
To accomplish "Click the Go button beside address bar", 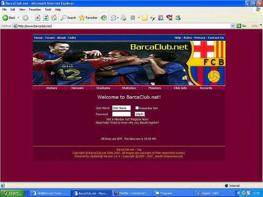I will pyautogui.click(x=241, y=26).
